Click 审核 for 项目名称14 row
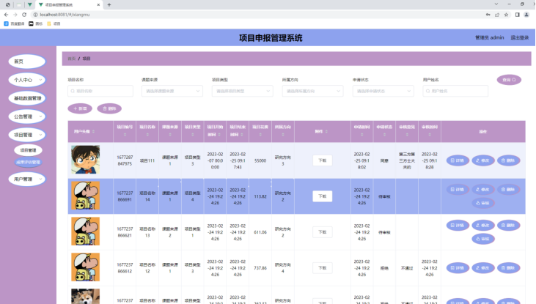536x304 pixels. [483, 203]
